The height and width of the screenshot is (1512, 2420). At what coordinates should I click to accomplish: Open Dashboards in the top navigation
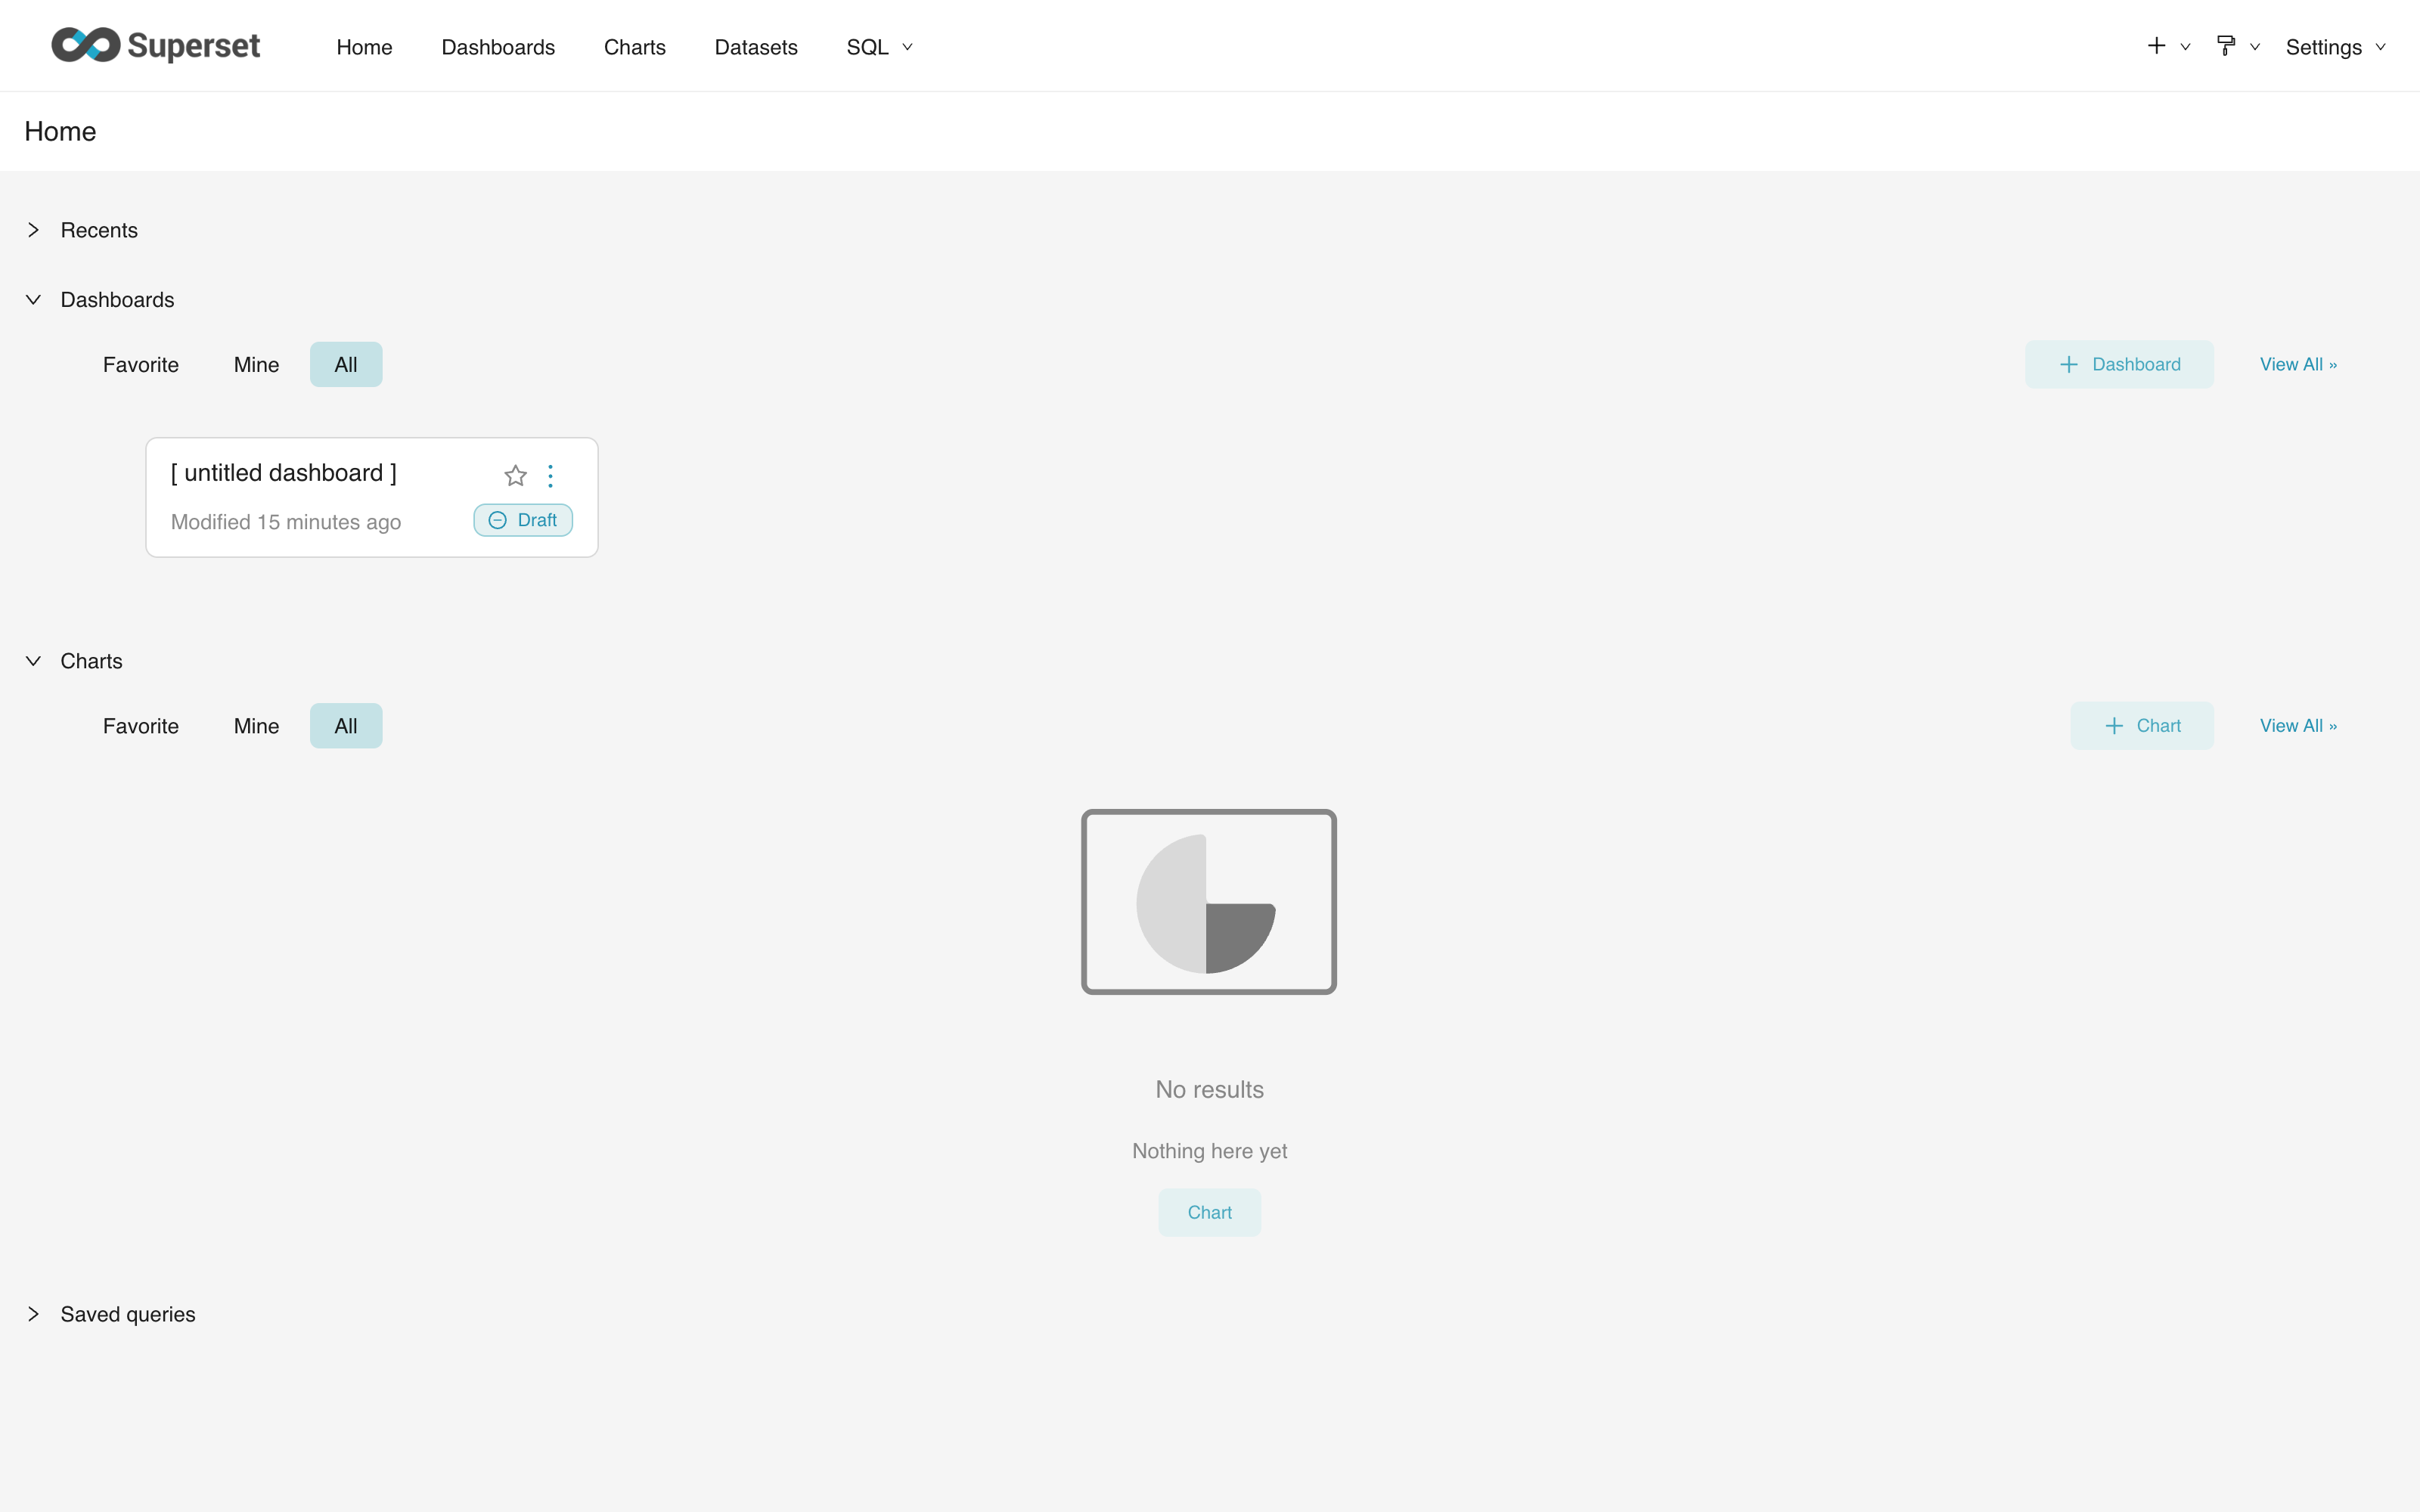pyautogui.click(x=498, y=47)
